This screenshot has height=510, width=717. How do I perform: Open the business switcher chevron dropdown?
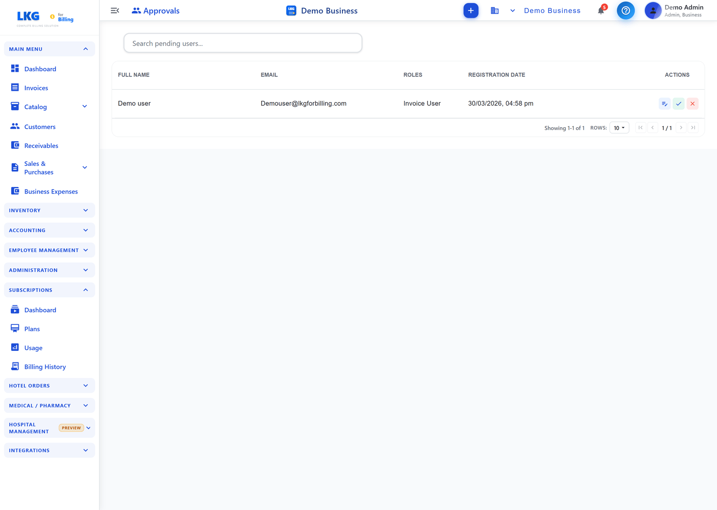[x=513, y=10]
